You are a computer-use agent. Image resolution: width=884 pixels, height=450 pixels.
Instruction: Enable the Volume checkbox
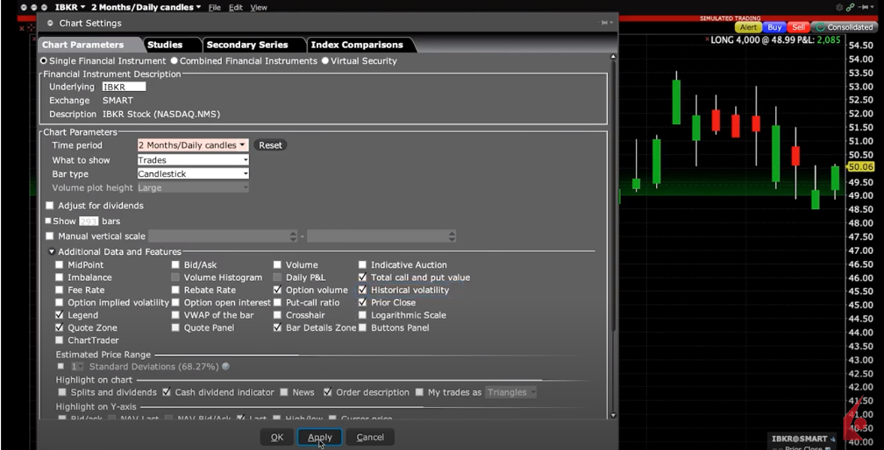coord(277,264)
